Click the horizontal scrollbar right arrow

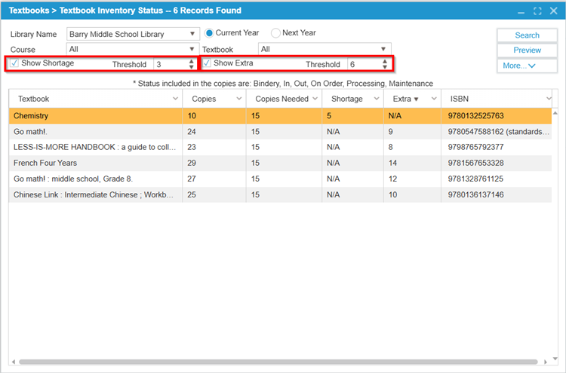[x=546, y=362]
